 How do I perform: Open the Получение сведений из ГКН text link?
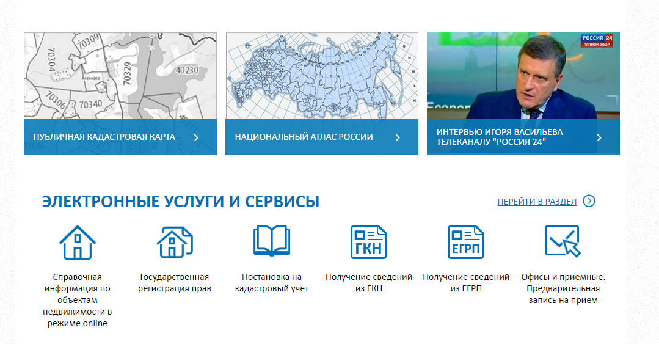(x=369, y=283)
